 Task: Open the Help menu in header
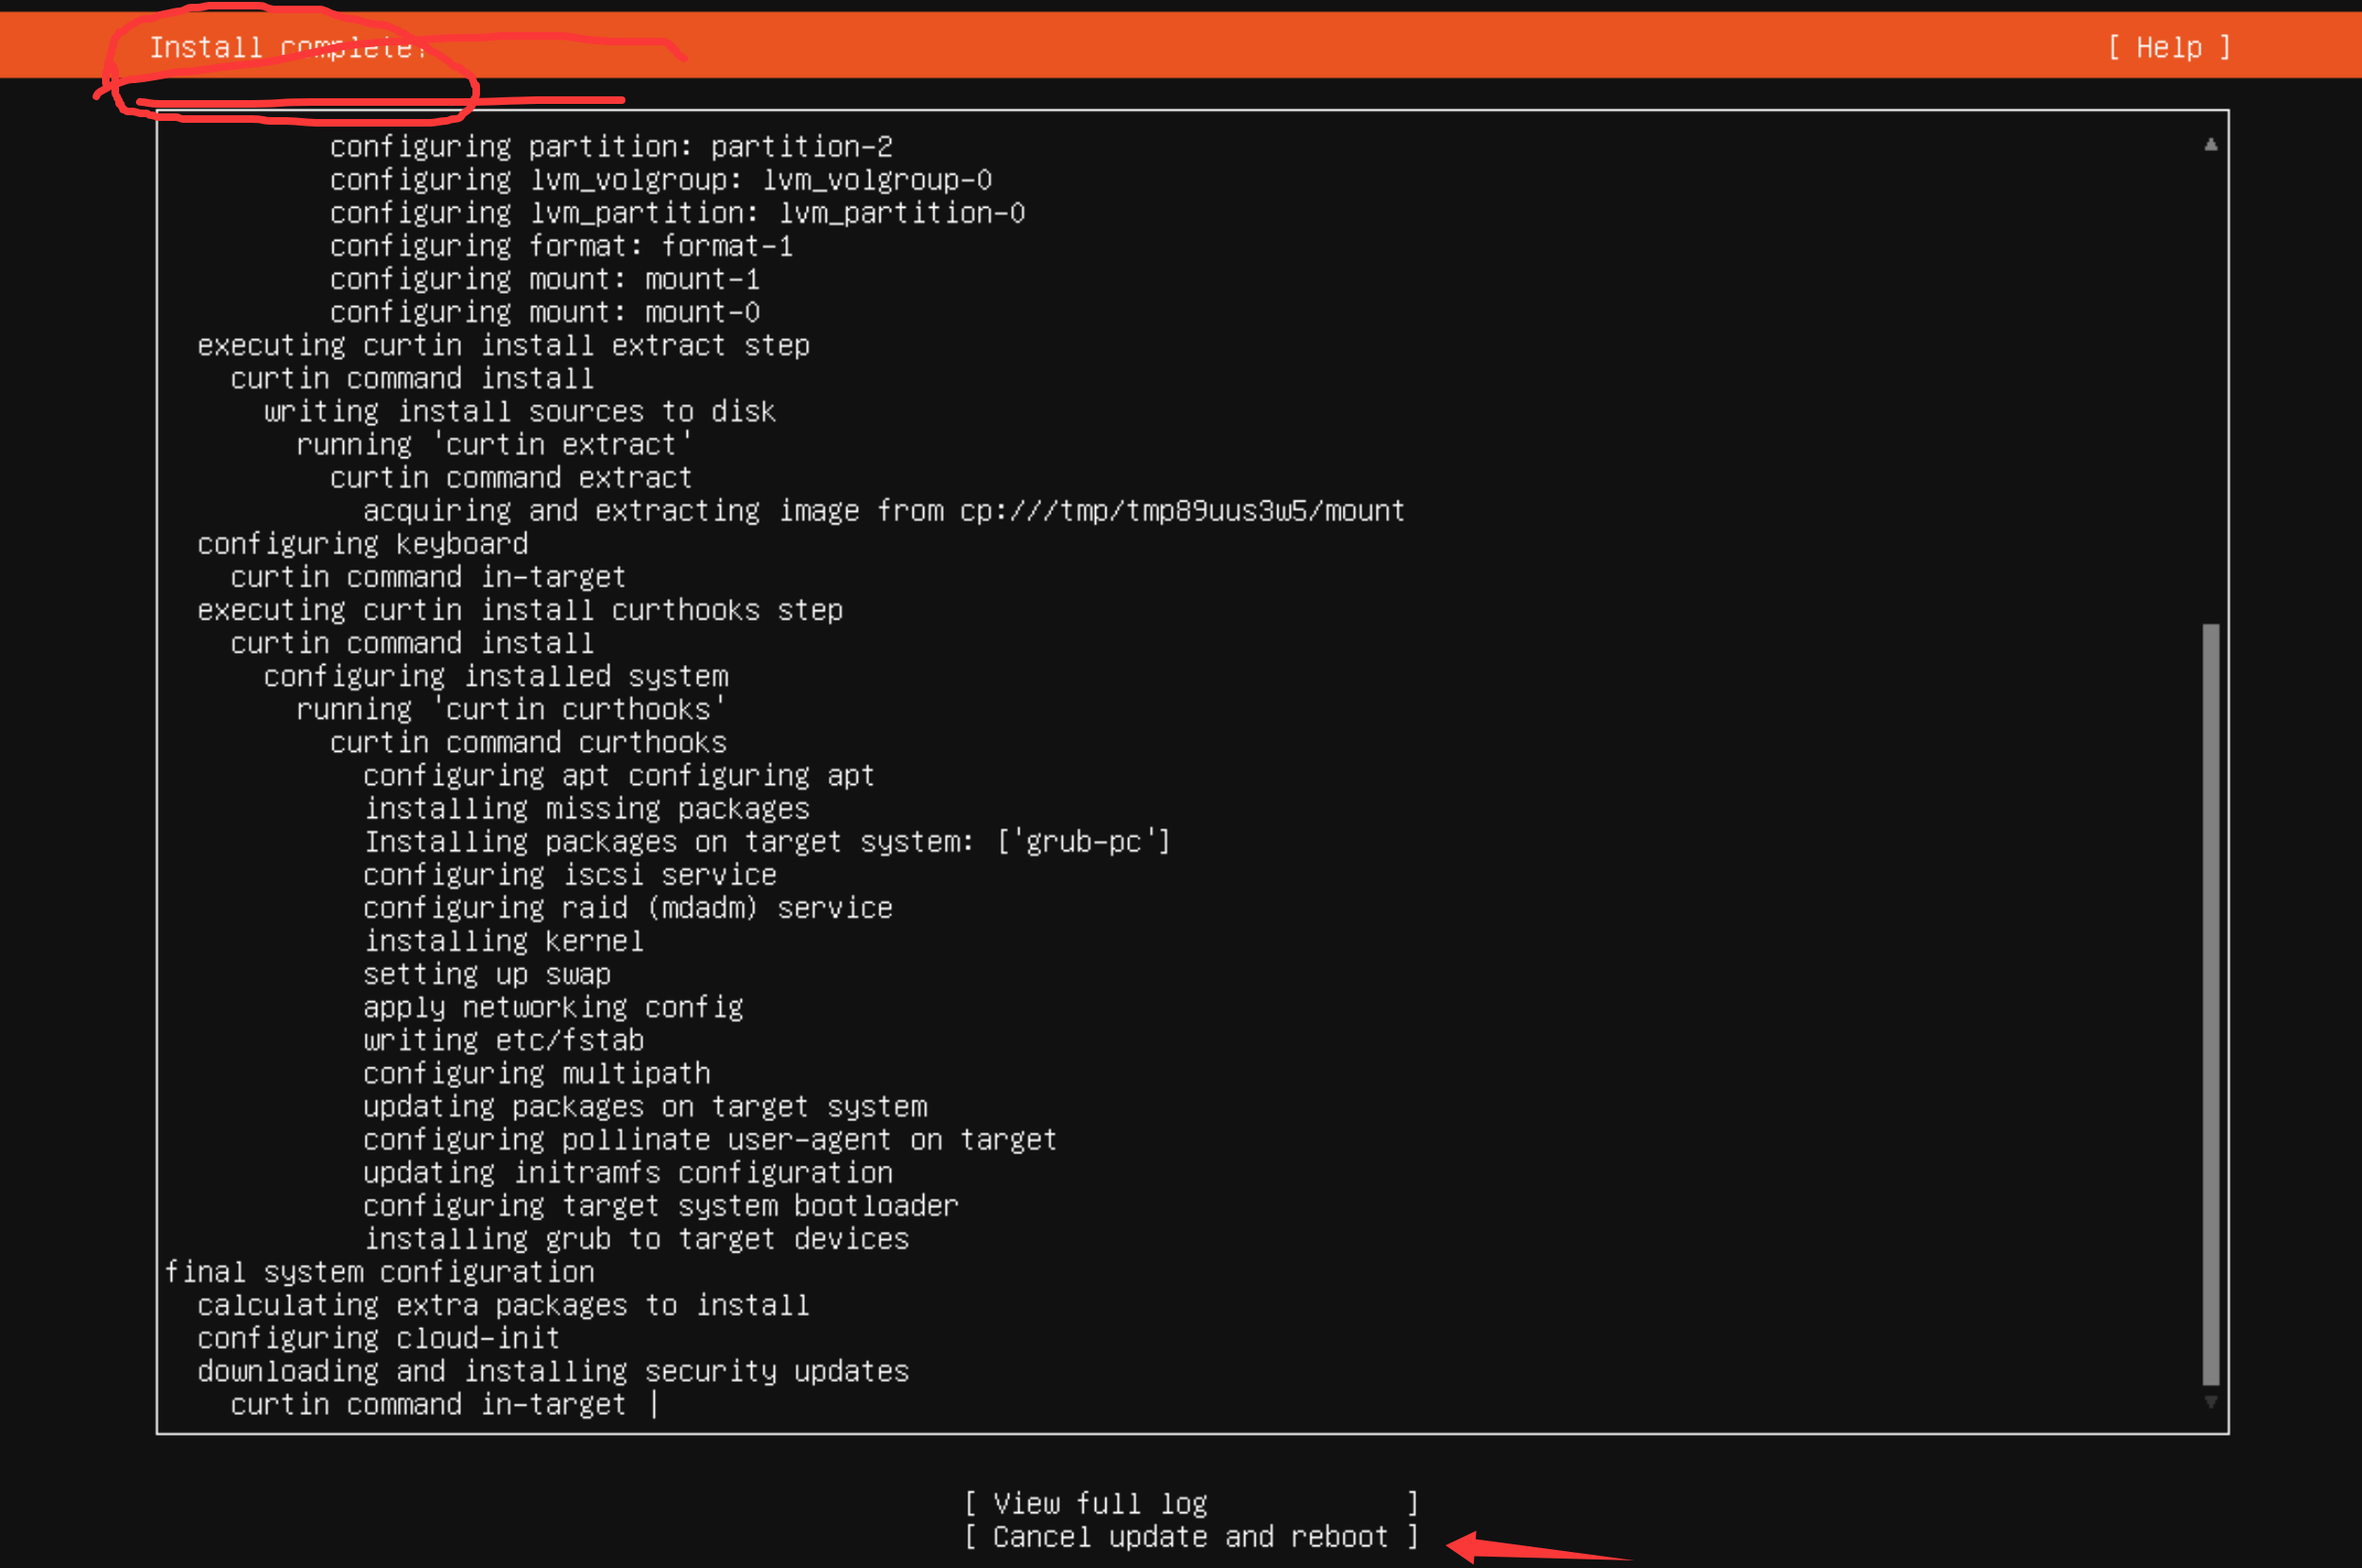pyautogui.click(x=2168, y=47)
